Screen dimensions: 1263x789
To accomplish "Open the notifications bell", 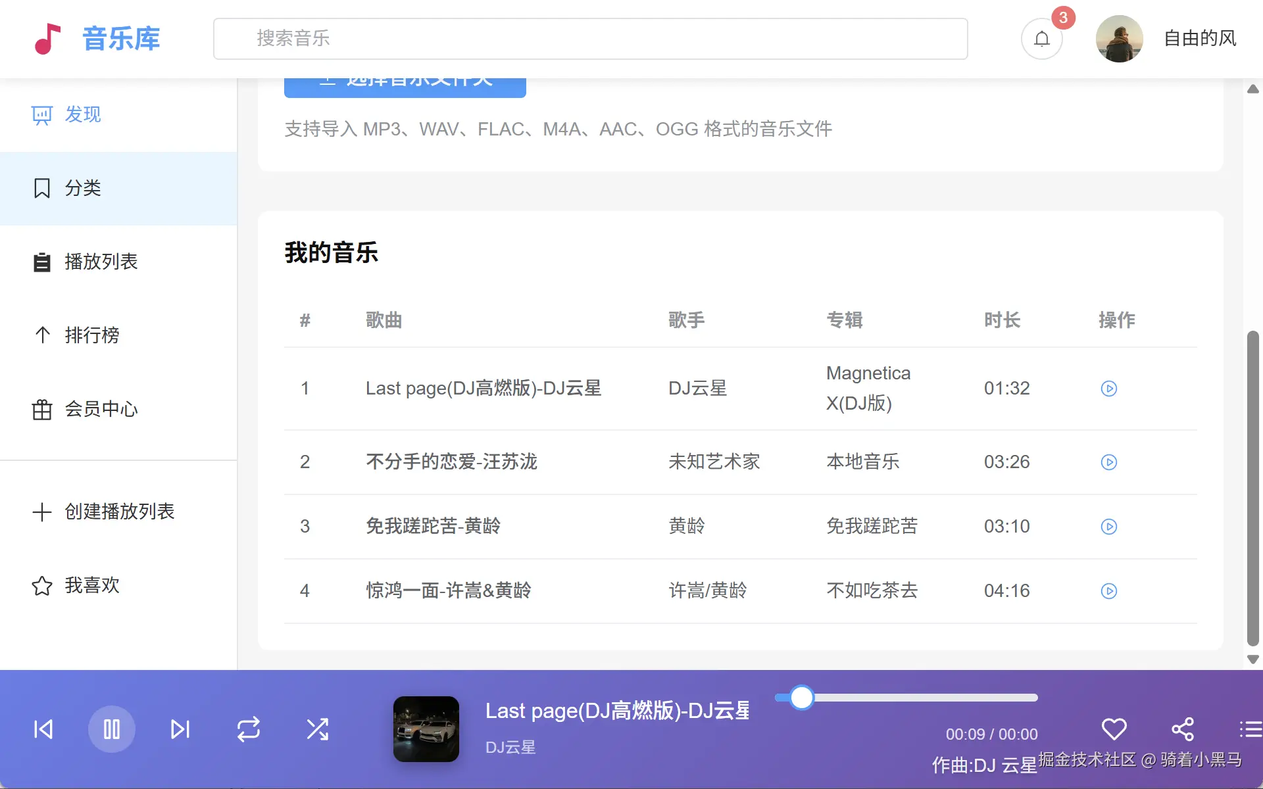I will click(1041, 39).
